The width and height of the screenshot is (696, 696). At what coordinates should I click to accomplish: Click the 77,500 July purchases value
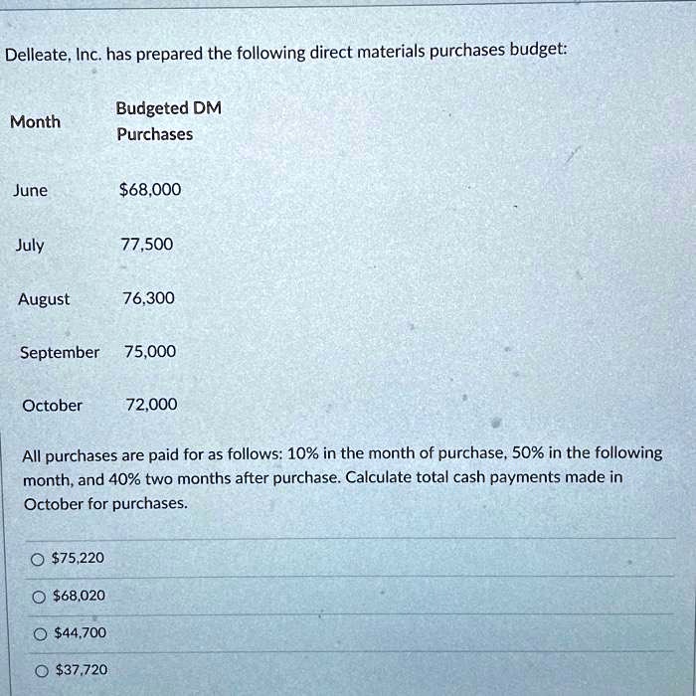pyautogui.click(x=146, y=244)
